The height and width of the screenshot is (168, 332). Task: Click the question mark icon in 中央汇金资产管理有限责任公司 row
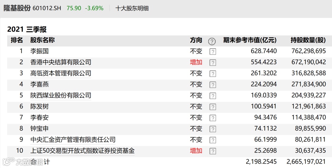(x=213, y=140)
